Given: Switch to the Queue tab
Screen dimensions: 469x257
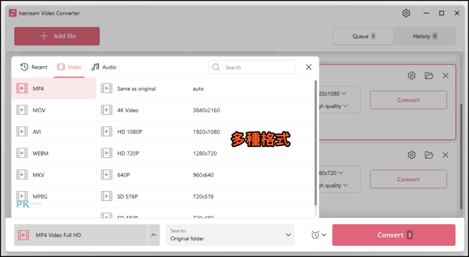Looking at the screenshot, I should point(364,36).
